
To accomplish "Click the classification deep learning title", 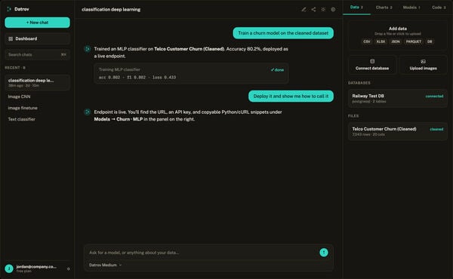I will pos(111,10).
